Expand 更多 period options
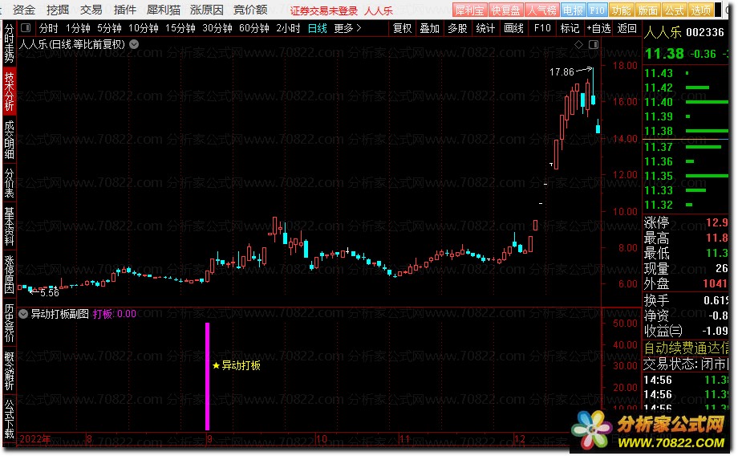 pyautogui.click(x=348, y=28)
